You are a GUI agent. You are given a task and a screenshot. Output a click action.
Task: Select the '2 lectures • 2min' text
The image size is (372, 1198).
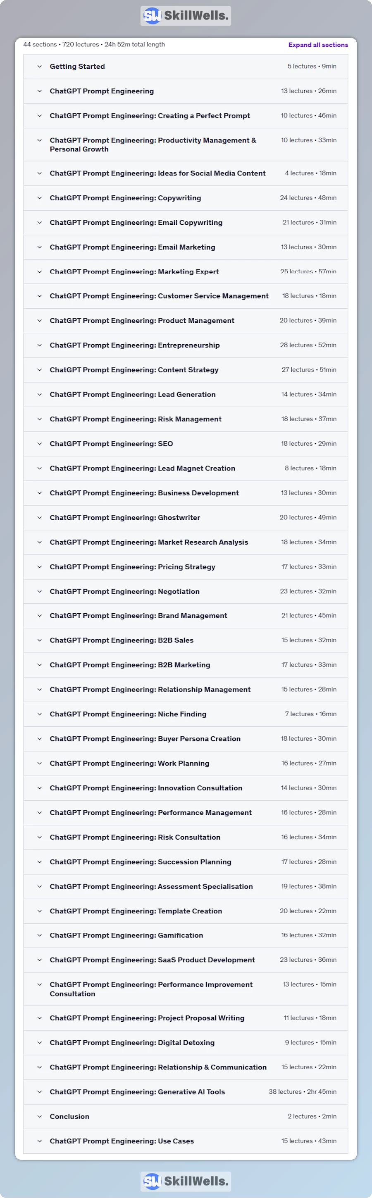click(x=312, y=1116)
